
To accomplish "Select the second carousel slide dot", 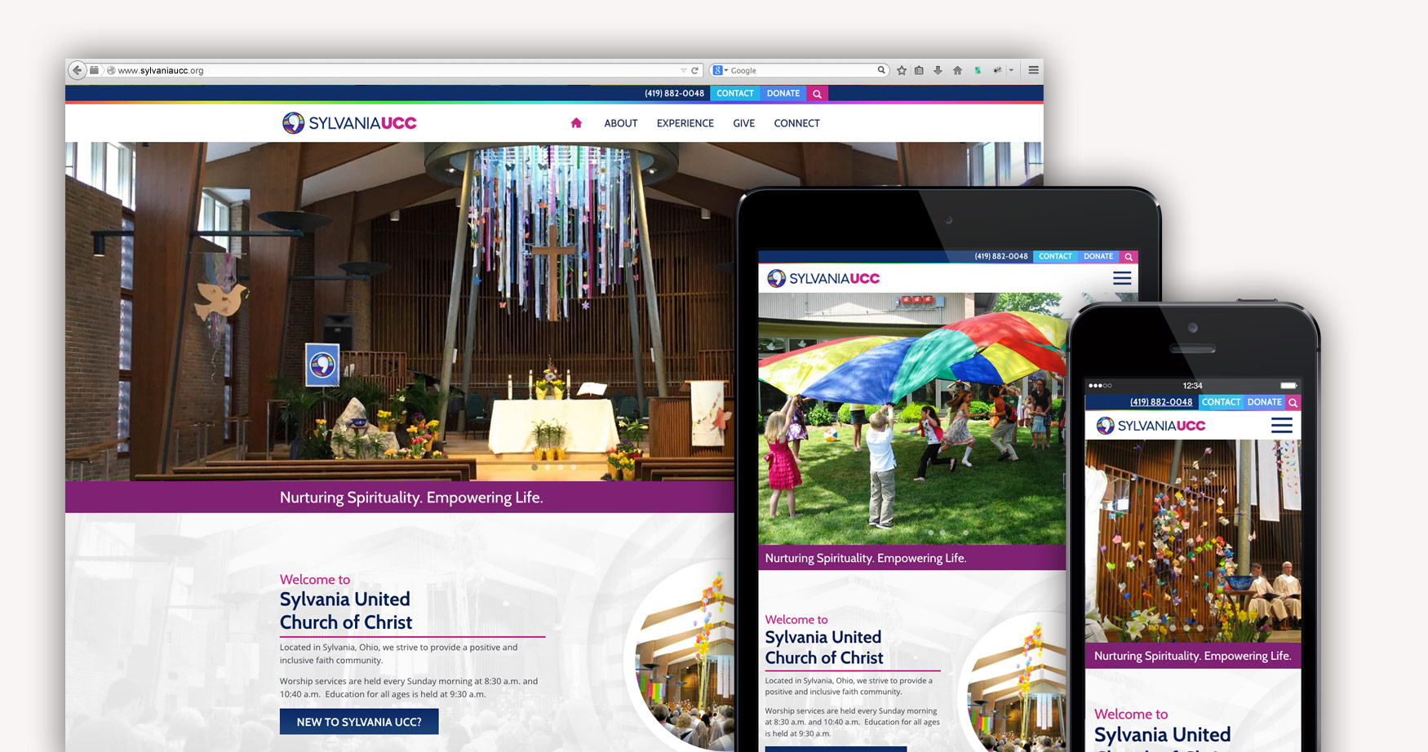I will (x=548, y=468).
